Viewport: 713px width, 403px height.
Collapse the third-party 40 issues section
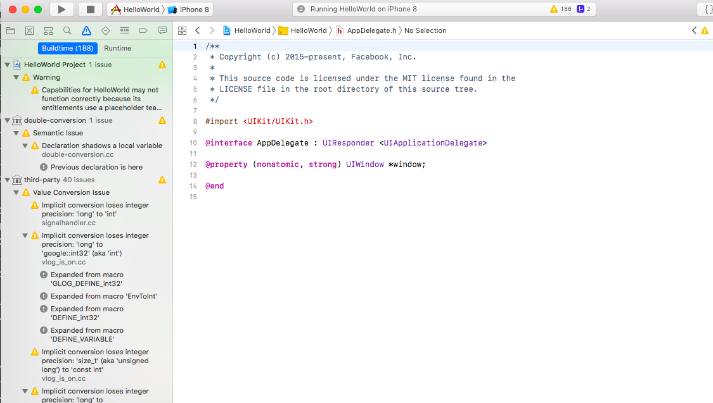[x=6, y=179]
